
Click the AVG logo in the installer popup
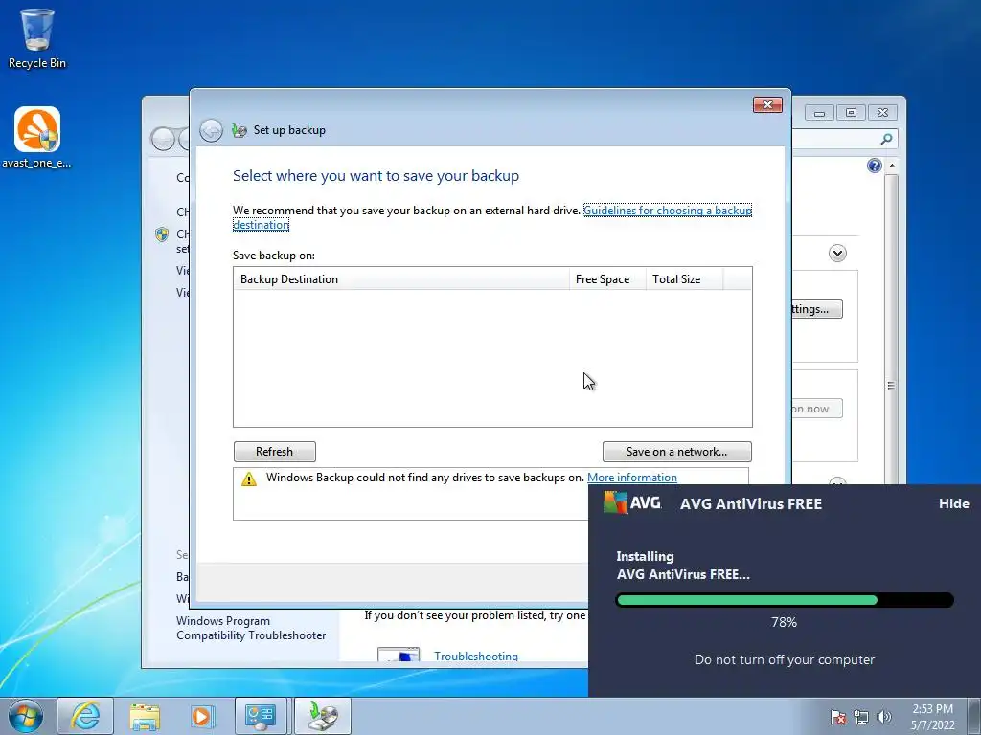point(632,502)
